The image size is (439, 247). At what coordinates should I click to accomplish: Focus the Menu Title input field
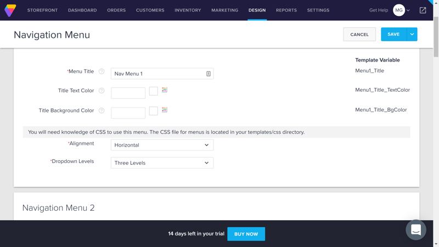(x=158, y=74)
